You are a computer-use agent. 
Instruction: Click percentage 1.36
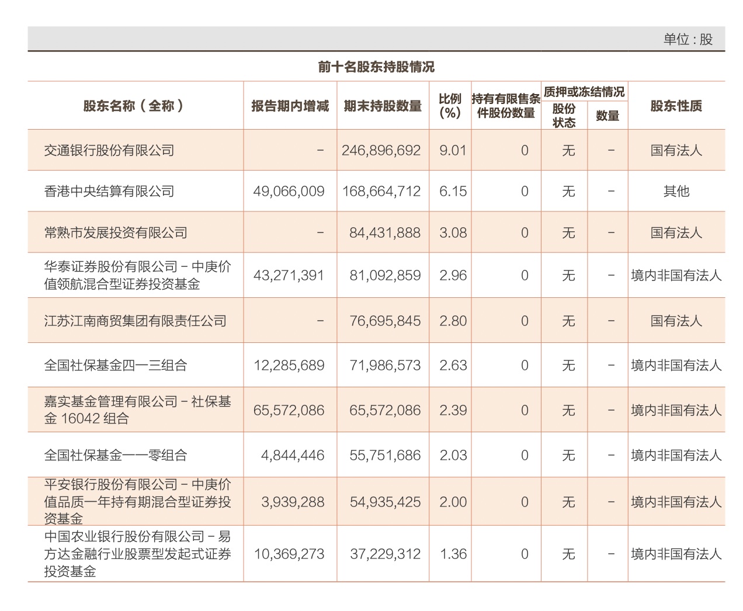click(x=453, y=554)
